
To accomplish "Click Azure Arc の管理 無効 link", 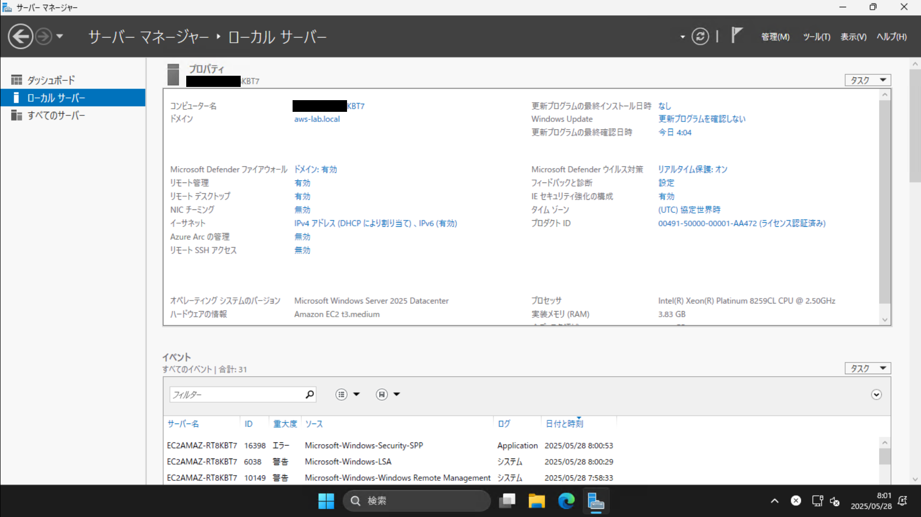I will [x=302, y=236].
